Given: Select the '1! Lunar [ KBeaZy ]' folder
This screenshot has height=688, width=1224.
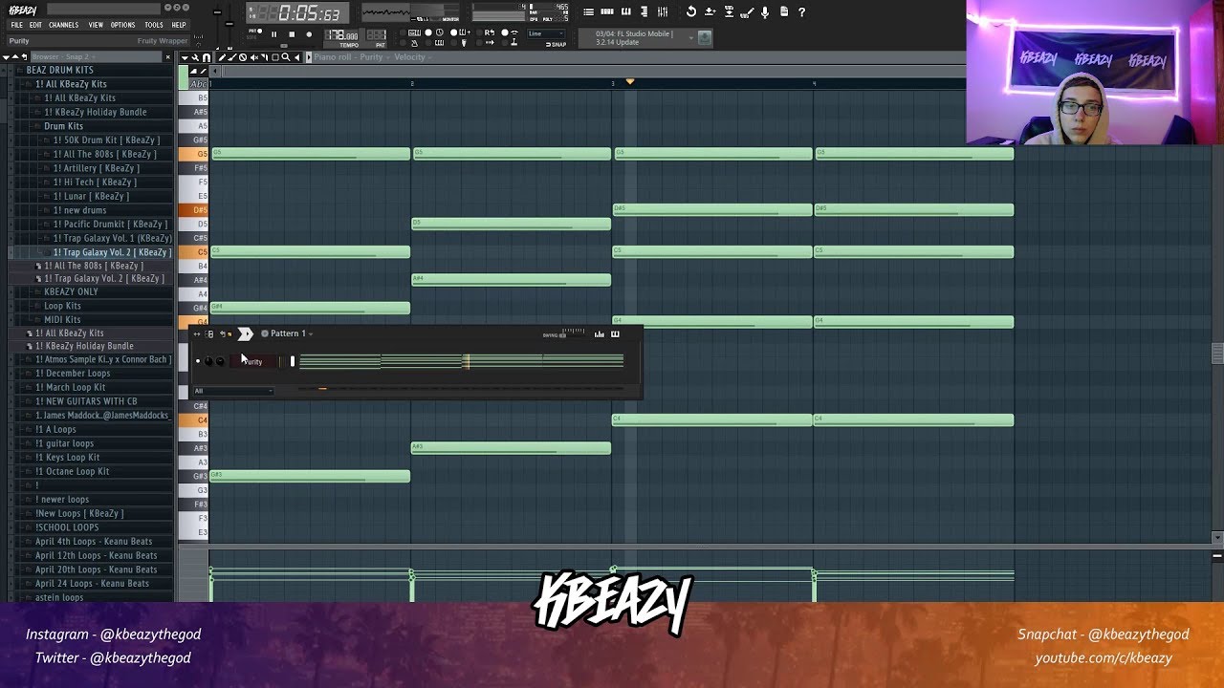Looking at the screenshot, I should pyautogui.click(x=91, y=196).
